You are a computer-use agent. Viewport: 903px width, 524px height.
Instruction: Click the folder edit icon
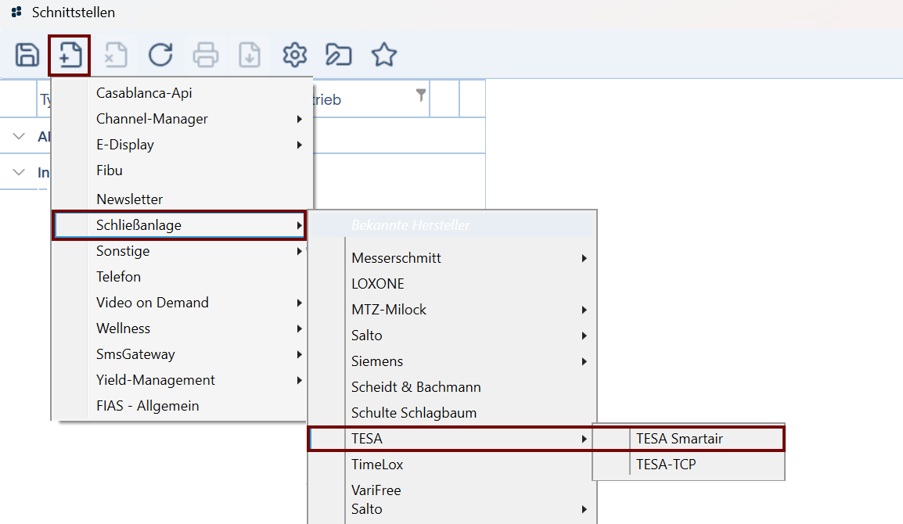click(339, 56)
